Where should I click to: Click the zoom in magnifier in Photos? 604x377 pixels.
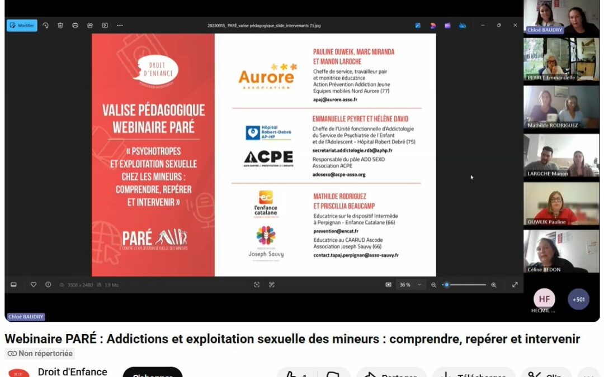494,285
